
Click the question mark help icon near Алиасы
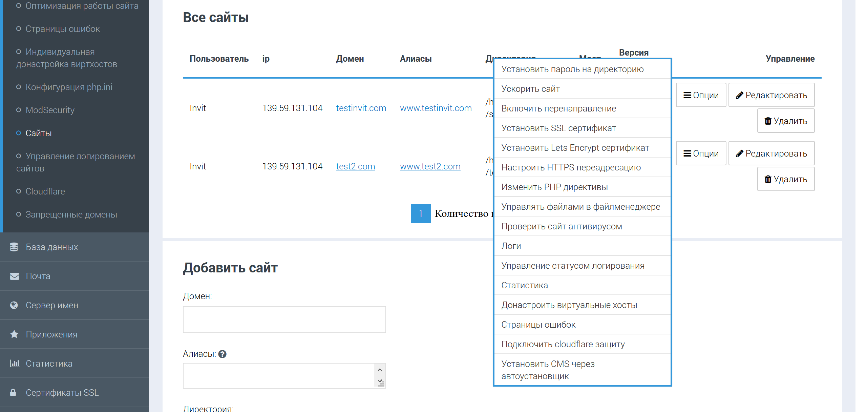coord(223,354)
